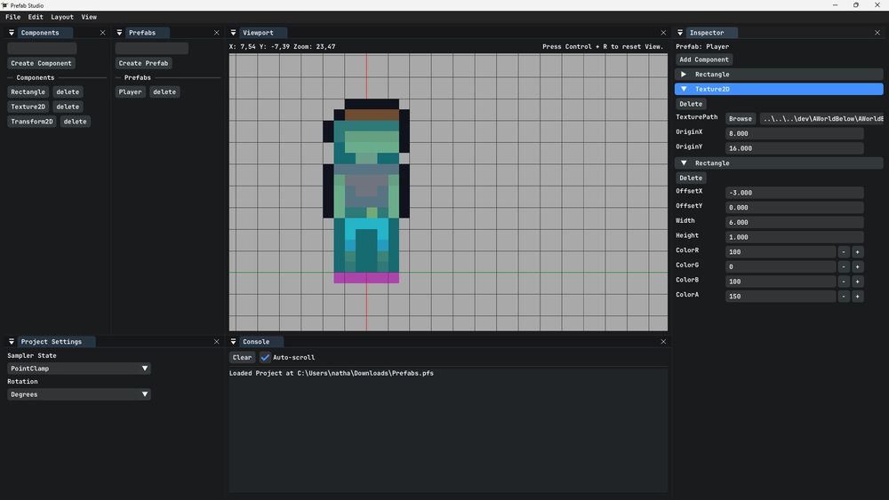Click the OriginY input field
Screen dimensions: 889x500
794,148
